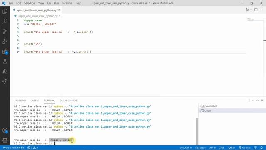Open the new terminal launch profile dropdown
This screenshot has width=266, height=150.
click(253, 100)
